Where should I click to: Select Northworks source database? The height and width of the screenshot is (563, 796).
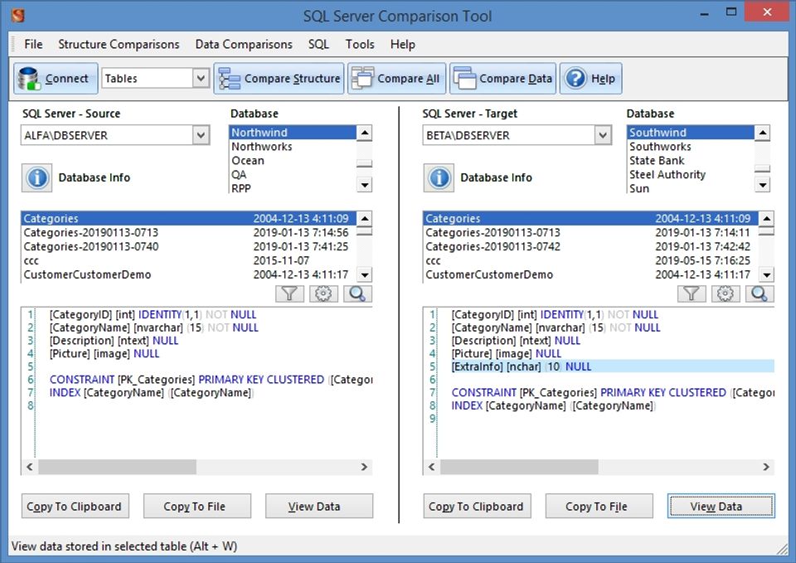click(x=293, y=147)
